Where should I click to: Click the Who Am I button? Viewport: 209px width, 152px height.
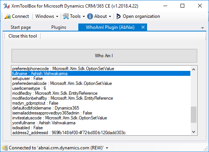(x=104, y=56)
